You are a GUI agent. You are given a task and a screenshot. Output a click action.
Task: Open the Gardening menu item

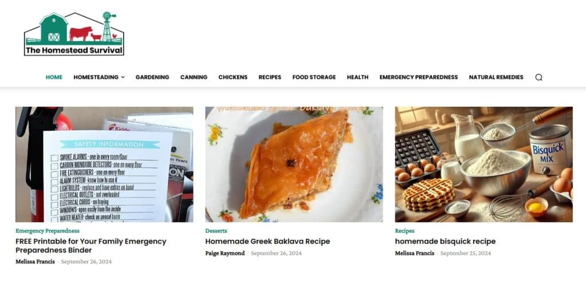[x=152, y=77]
